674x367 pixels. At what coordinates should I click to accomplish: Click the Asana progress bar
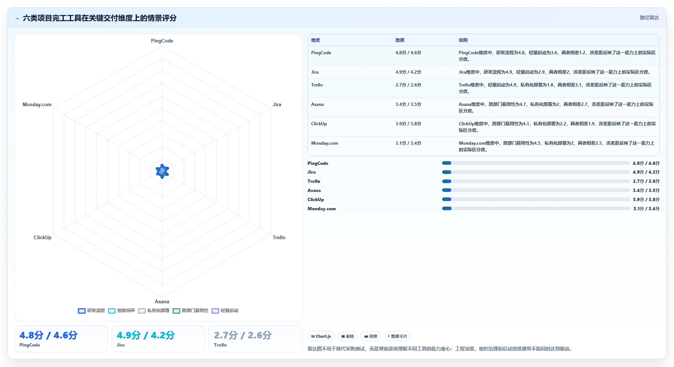536,190
